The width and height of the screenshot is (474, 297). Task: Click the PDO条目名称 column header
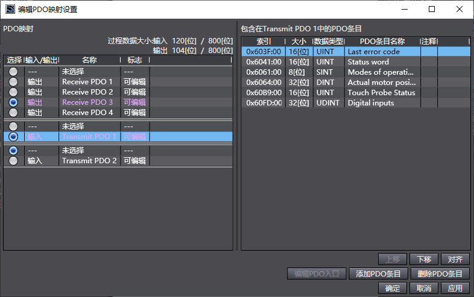[x=382, y=42]
